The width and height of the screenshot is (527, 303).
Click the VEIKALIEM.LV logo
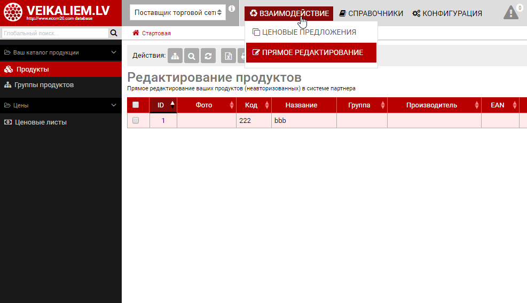click(57, 13)
